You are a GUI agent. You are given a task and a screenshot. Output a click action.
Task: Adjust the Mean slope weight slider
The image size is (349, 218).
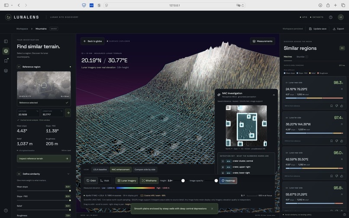(44, 191)
